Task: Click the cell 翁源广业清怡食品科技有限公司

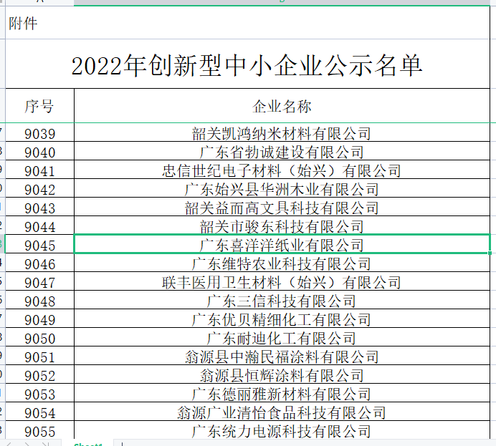Action: click(282, 412)
